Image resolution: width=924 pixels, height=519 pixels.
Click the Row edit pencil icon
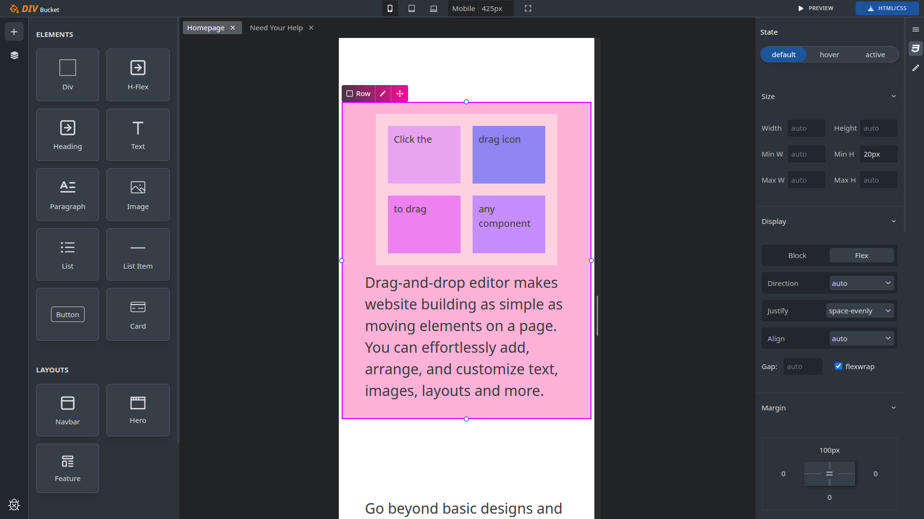coord(383,94)
